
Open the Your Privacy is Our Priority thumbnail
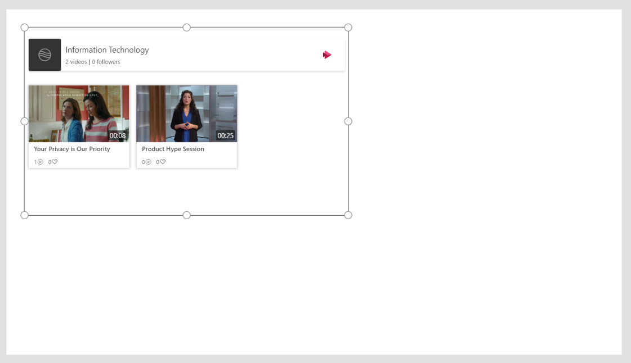(x=79, y=114)
